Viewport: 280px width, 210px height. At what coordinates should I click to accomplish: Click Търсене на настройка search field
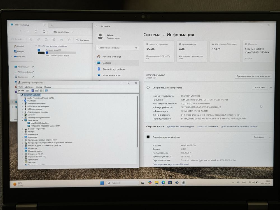point(117,48)
